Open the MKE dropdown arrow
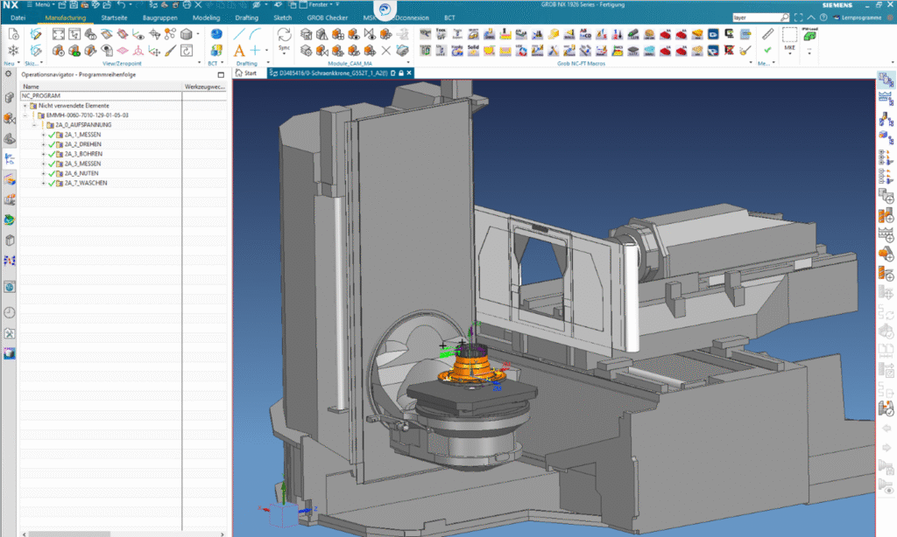 coord(788,52)
